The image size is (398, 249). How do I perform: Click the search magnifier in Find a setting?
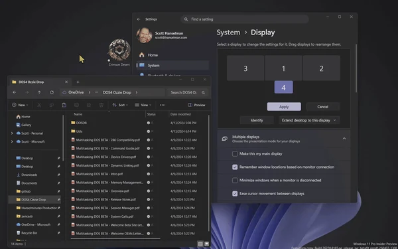(x=186, y=19)
